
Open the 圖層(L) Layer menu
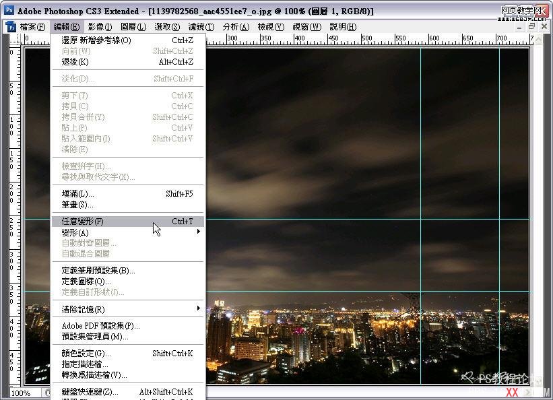click(133, 27)
